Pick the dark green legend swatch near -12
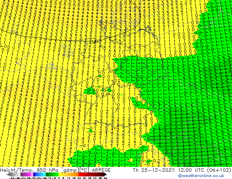The image size is (232, 179). [47, 174]
